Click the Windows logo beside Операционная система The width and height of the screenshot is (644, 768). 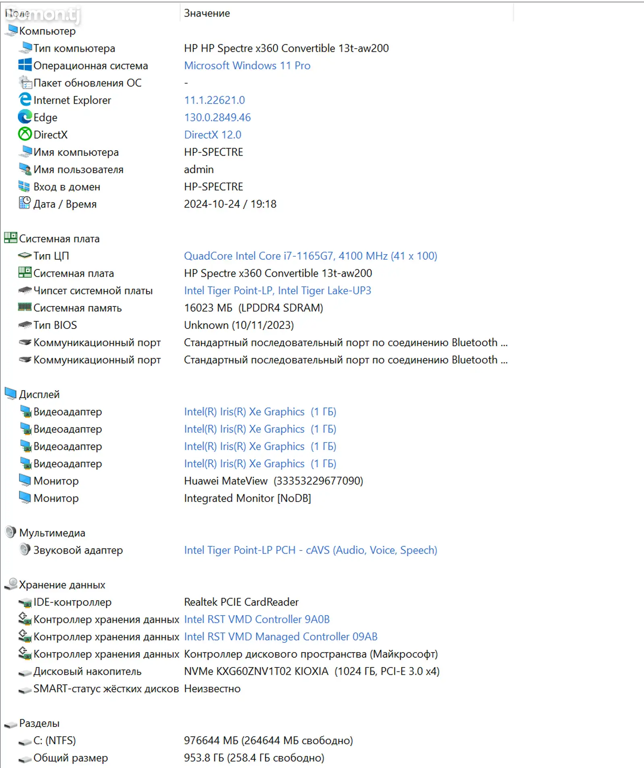pyautogui.click(x=25, y=65)
